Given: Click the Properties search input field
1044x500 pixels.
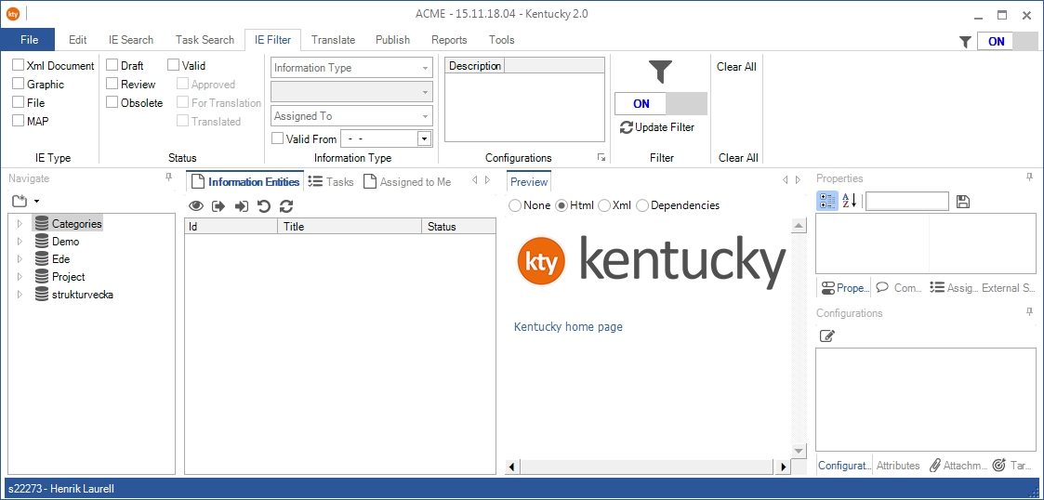Looking at the screenshot, I should pos(906,202).
